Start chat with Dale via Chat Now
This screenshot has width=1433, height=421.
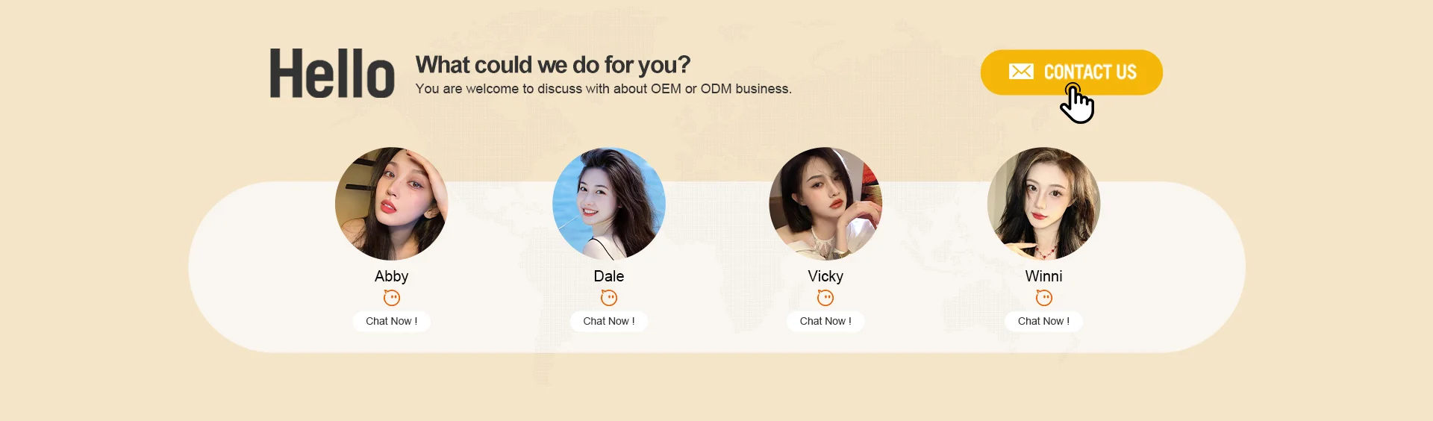tap(609, 321)
